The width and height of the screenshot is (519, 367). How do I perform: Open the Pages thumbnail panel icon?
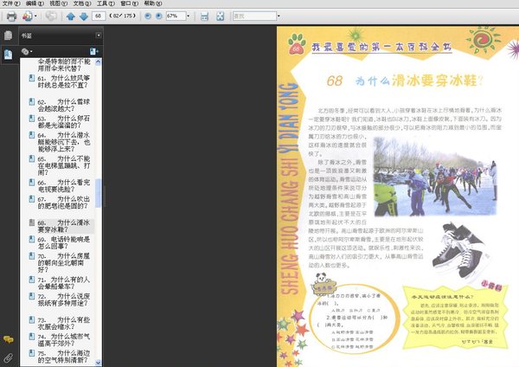point(9,35)
